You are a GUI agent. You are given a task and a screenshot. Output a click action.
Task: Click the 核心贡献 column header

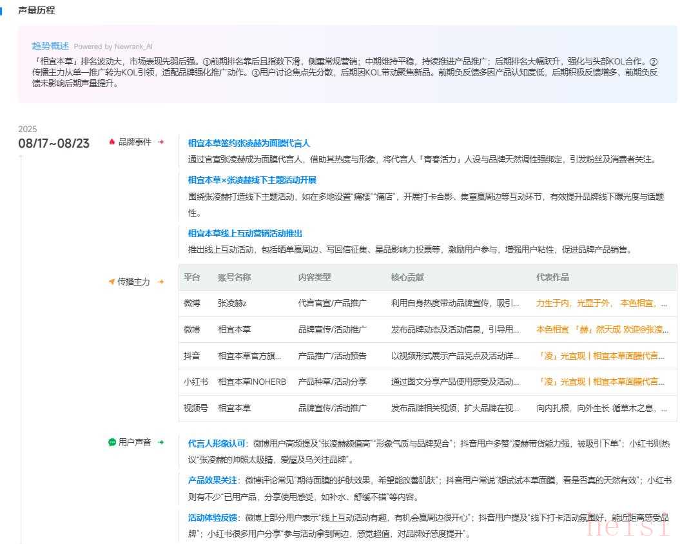pyautogui.click(x=407, y=277)
